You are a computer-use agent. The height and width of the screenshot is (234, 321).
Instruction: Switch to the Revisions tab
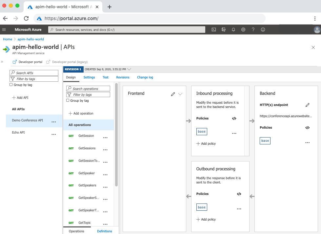coord(123,77)
